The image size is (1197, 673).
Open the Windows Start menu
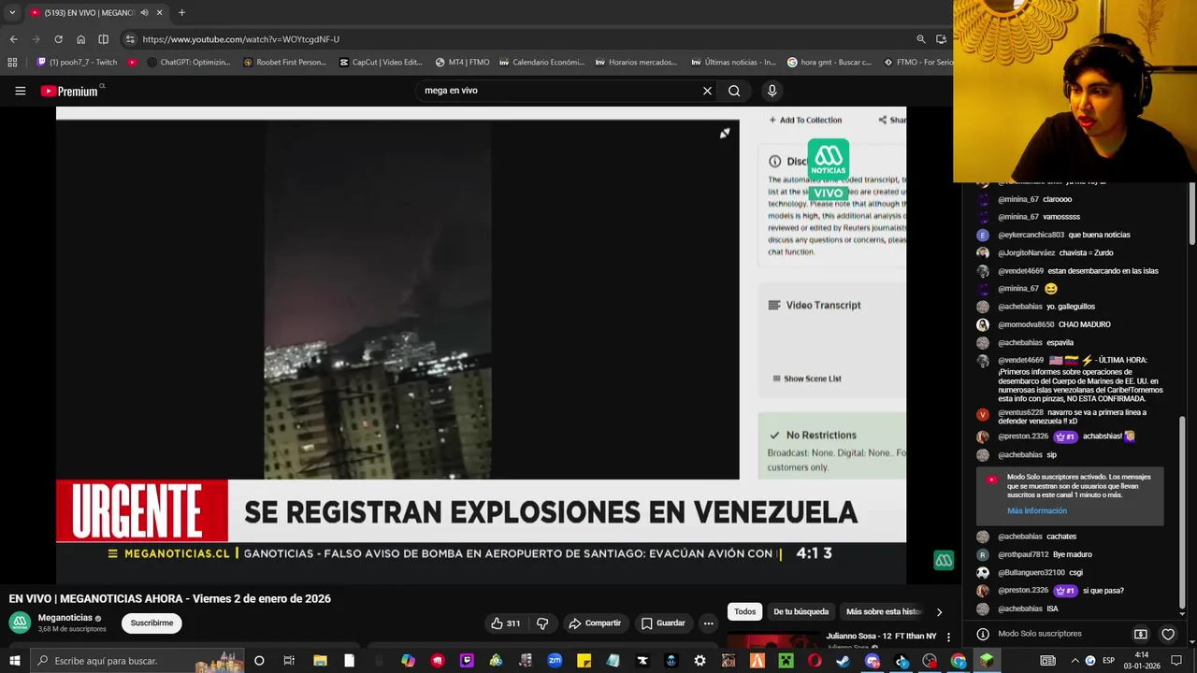pyautogui.click(x=14, y=661)
